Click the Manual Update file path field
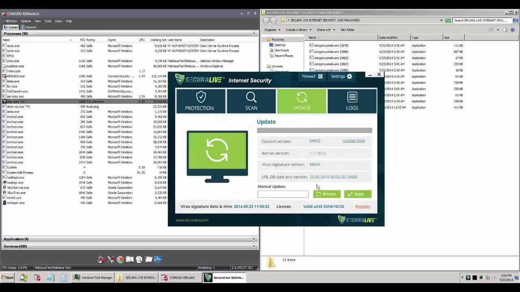 pos(283,194)
